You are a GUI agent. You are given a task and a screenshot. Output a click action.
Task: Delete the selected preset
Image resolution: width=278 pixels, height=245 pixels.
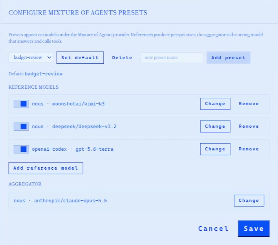click(x=122, y=57)
